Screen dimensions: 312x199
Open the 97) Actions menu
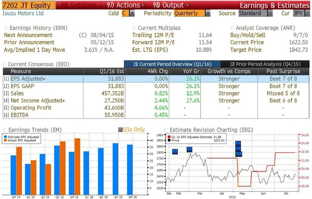(125, 5)
